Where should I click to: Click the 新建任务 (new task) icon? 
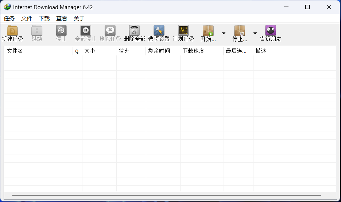12,31
